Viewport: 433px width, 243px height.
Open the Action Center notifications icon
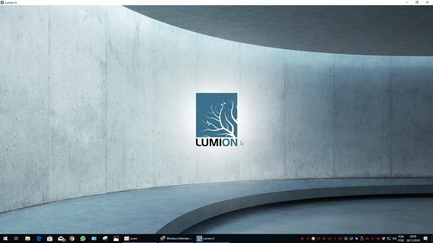(426, 238)
